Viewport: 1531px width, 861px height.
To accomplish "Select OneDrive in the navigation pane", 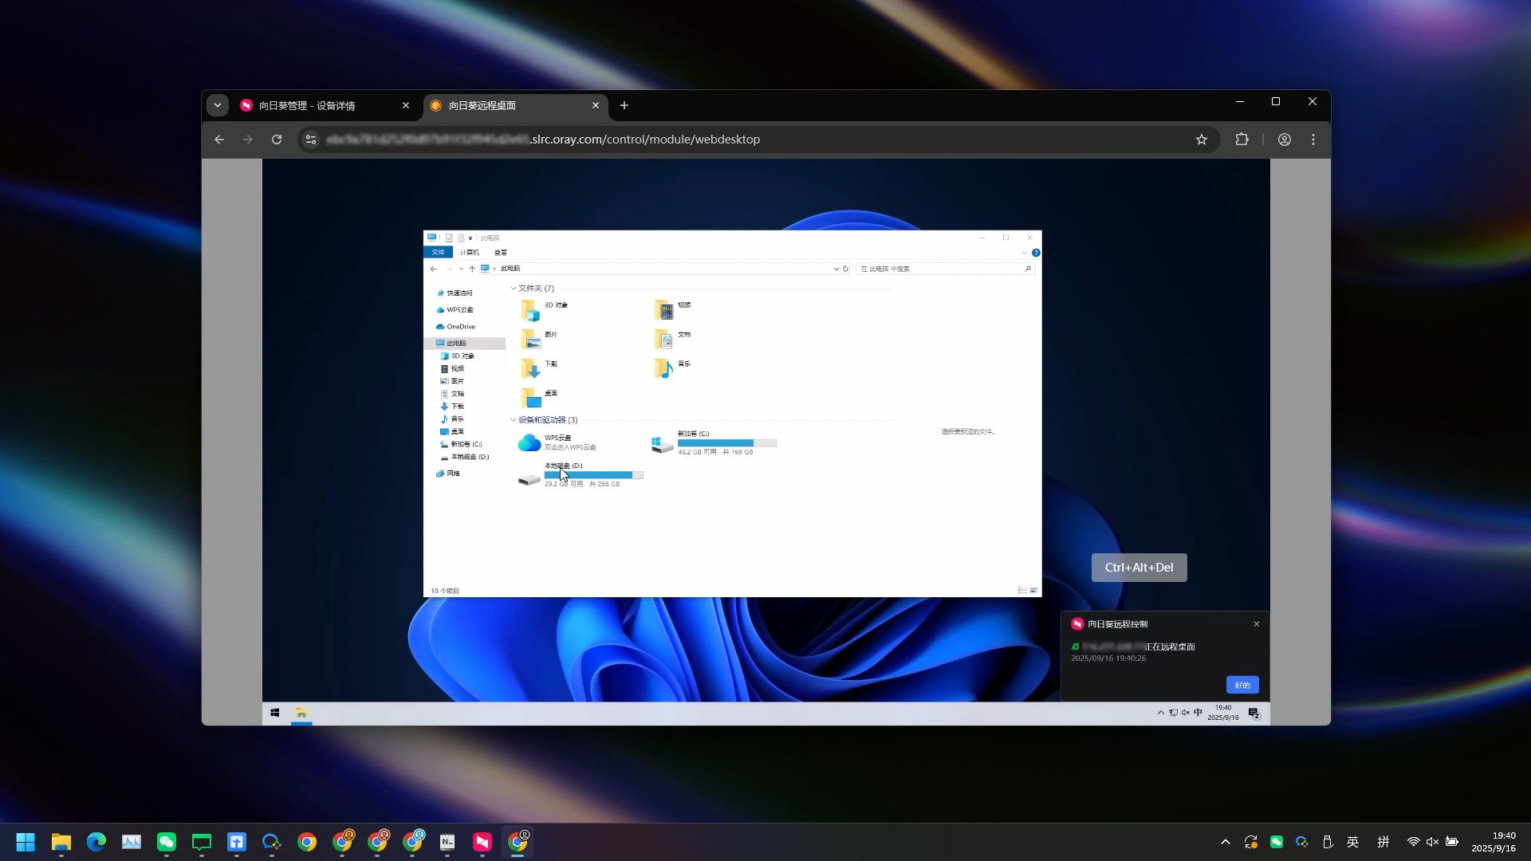I will pos(460,327).
